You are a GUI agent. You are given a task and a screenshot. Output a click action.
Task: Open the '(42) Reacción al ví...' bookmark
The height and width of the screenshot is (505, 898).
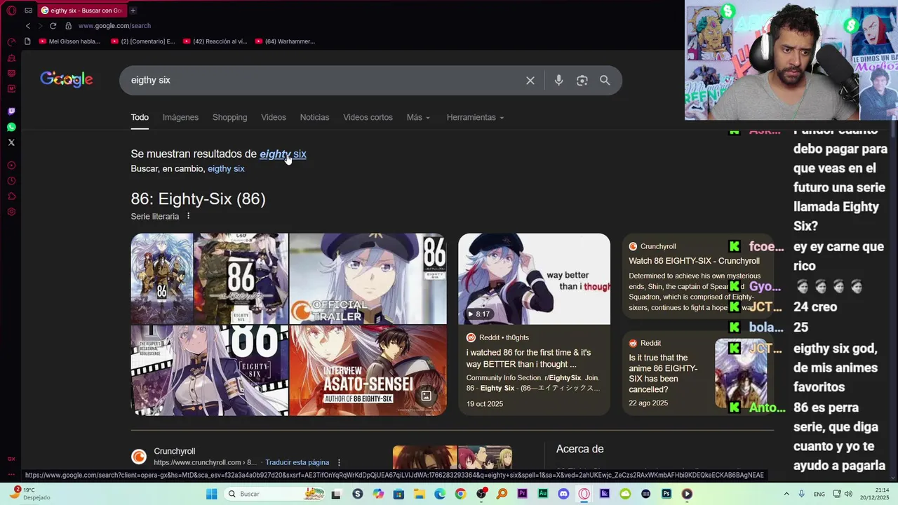click(215, 41)
